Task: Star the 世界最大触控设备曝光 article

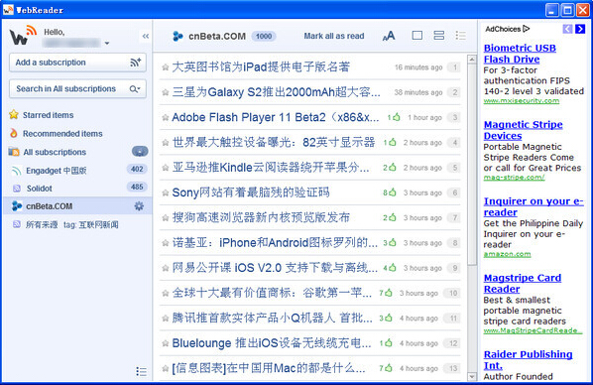Action: point(166,143)
